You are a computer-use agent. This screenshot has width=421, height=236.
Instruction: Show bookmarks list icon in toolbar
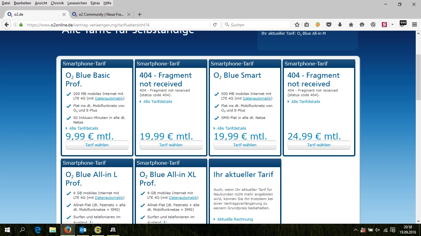pyautogui.click(x=307, y=25)
